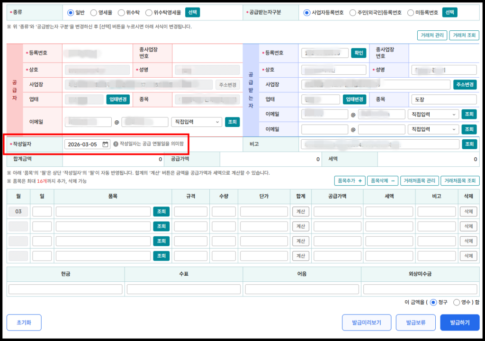Open the recipient first email domain dropdown
485x341 pixels.
point(432,114)
